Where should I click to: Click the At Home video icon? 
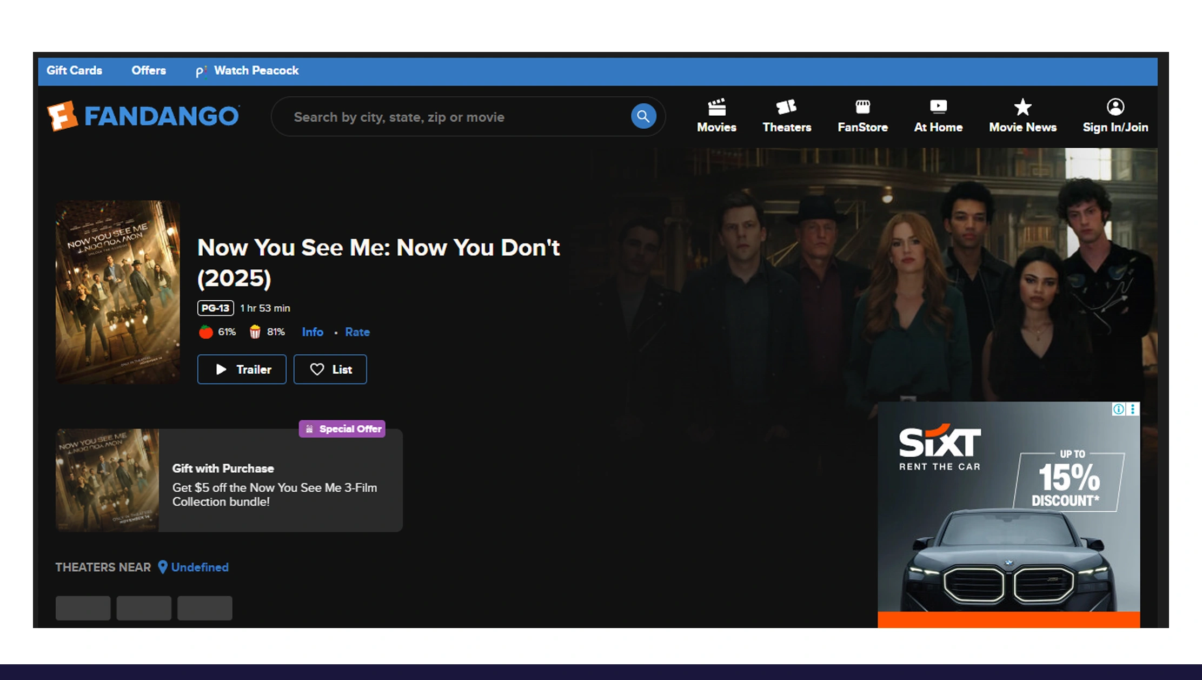click(x=938, y=115)
